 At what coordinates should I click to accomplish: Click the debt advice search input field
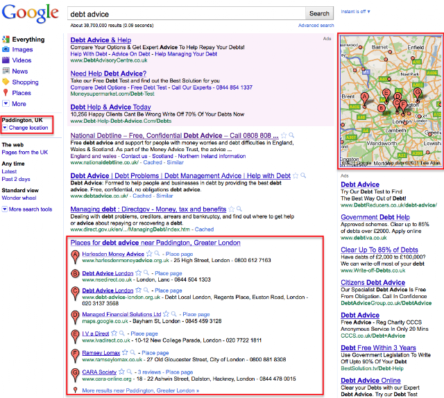coord(187,14)
